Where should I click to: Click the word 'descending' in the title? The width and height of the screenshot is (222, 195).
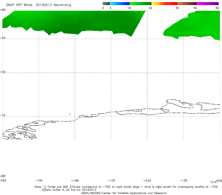62,5
